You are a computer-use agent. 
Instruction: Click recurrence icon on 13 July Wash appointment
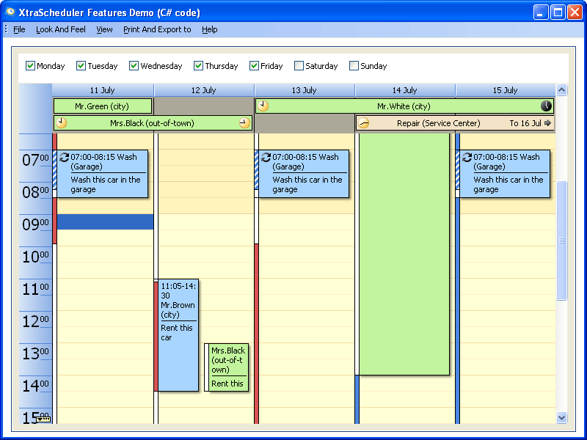266,157
